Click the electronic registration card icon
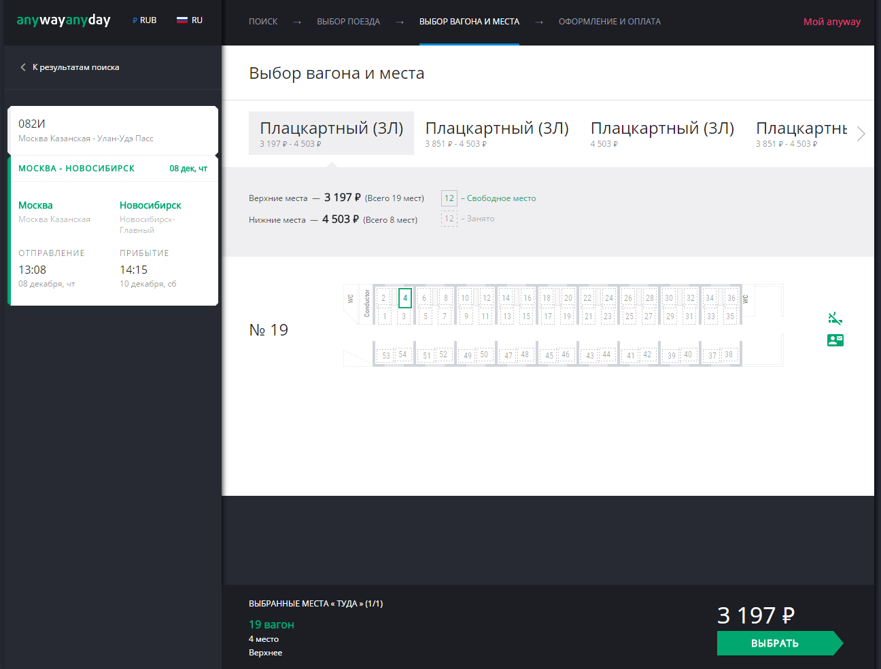The height and width of the screenshot is (669, 881). click(x=835, y=340)
